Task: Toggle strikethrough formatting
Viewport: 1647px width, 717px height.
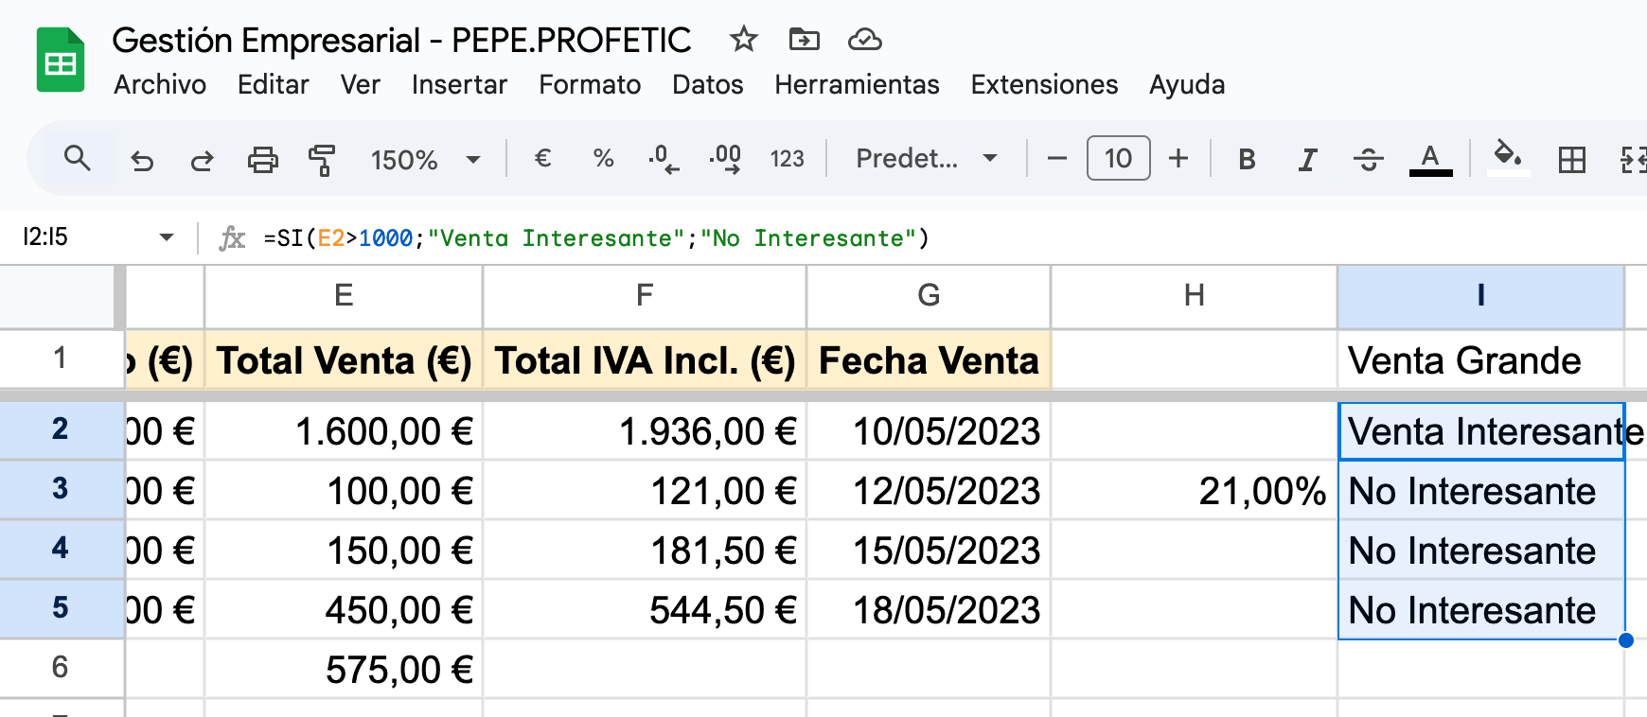Action: [1368, 159]
